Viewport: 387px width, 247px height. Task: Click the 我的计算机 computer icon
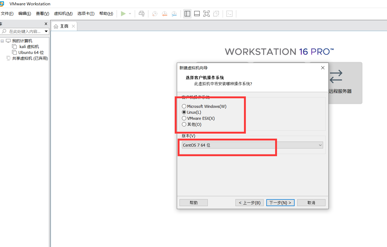[x=8, y=41]
